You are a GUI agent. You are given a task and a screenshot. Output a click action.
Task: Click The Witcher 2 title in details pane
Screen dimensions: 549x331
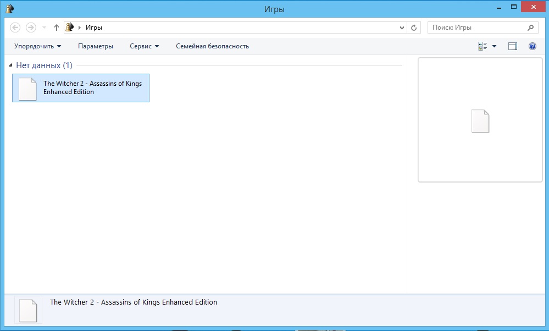click(134, 302)
